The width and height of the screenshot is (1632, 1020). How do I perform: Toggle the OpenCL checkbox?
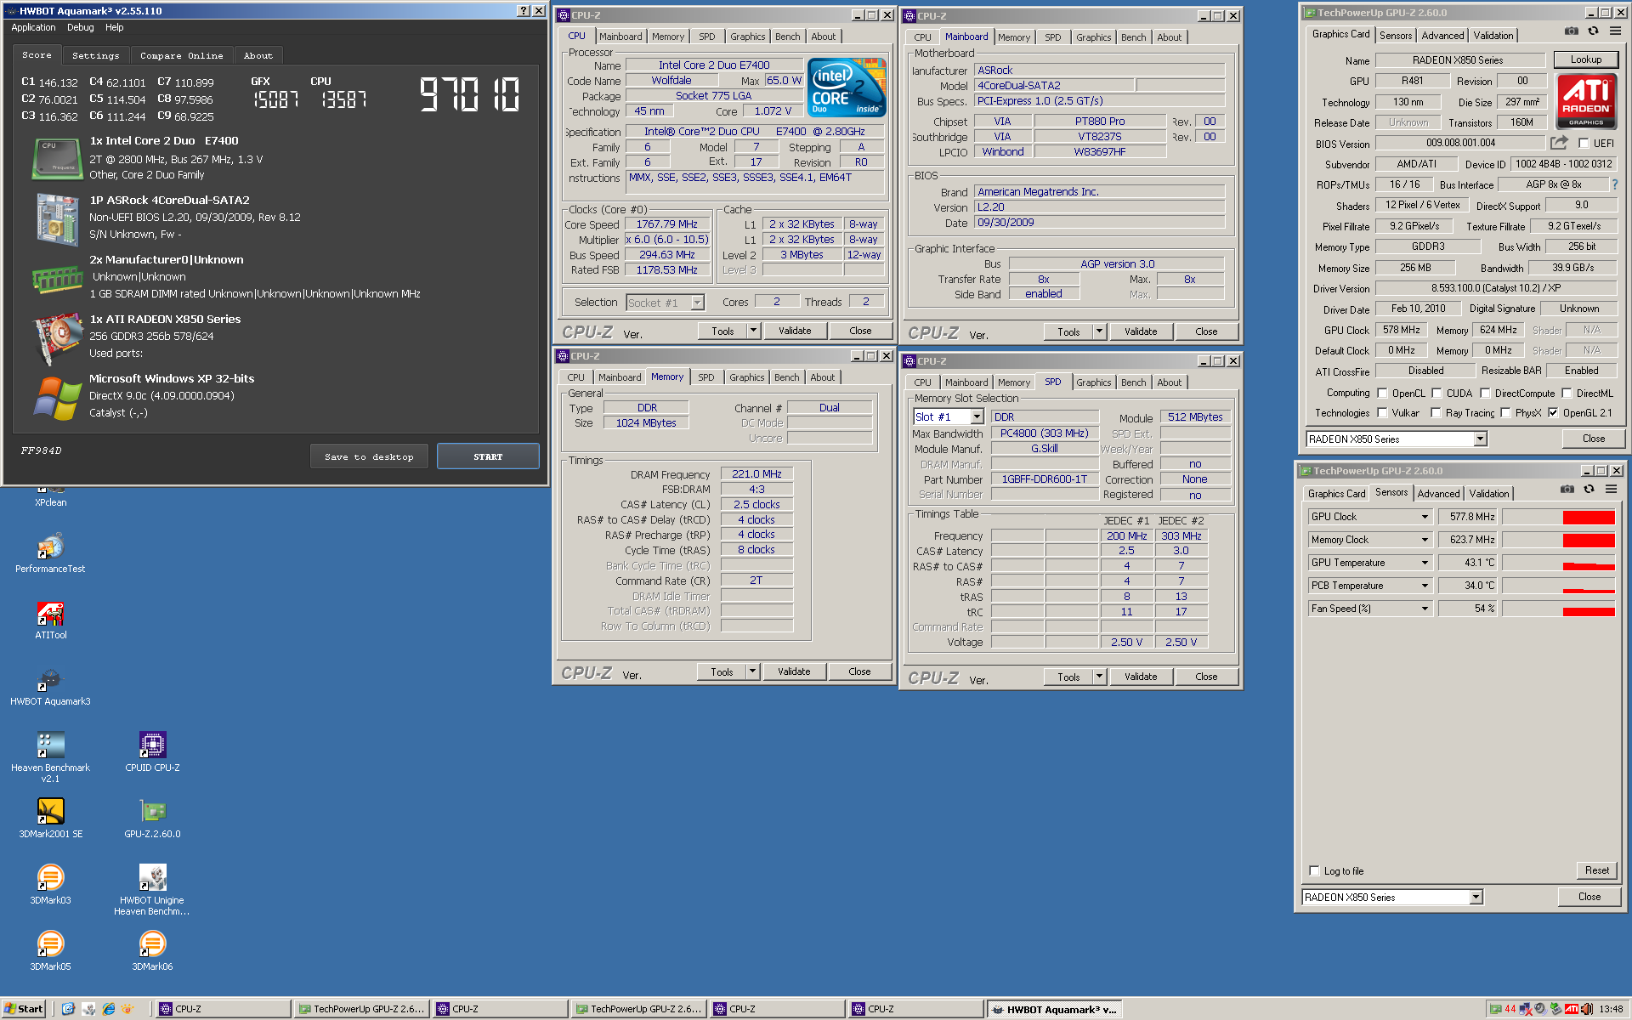tap(1382, 394)
